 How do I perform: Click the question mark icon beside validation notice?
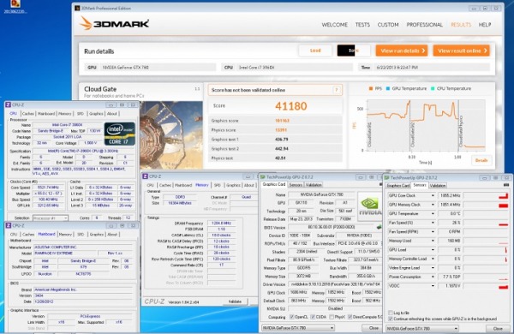337,90
